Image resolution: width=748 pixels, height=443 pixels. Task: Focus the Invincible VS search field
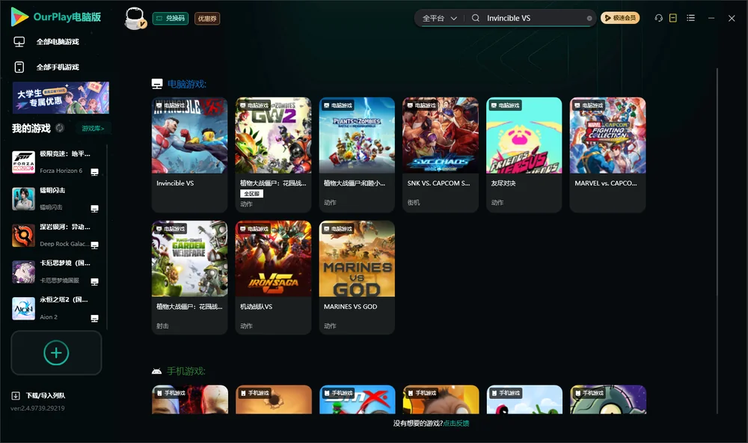coord(534,18)
